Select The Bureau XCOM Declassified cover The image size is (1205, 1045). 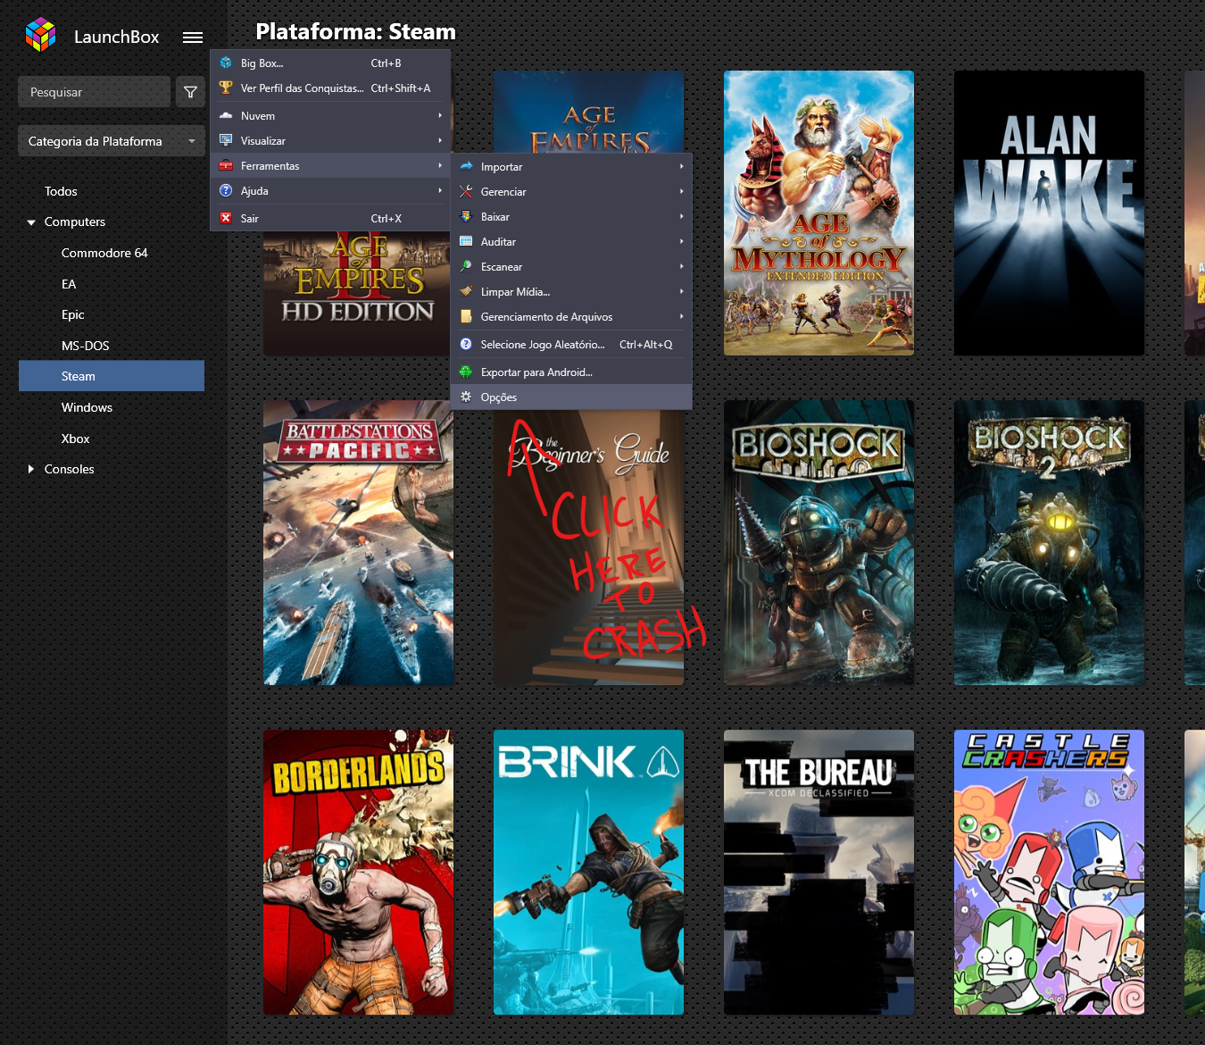tap(819, 872)
